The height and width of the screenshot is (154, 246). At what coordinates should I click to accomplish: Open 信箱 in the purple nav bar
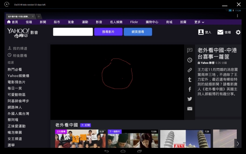(29, 22)
